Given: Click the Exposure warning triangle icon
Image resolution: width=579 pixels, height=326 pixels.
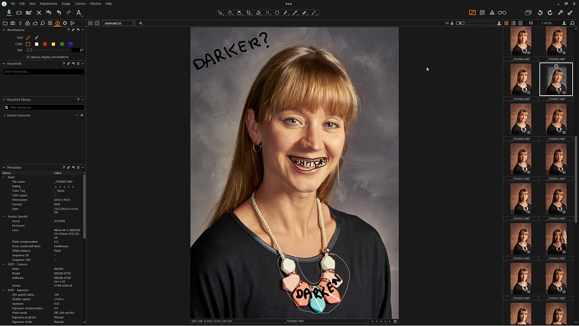Looking at the screenshot, I should coord(492,13).
